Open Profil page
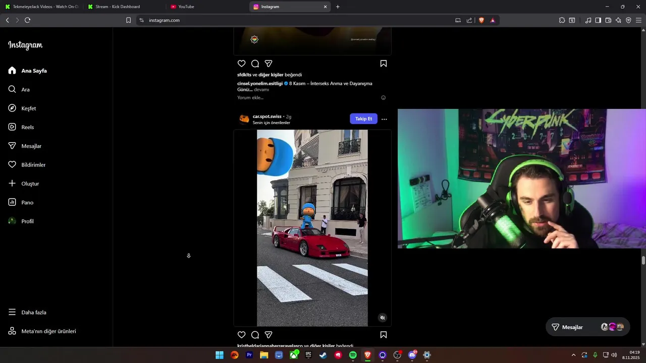 pyautogui.click(x=21, y=221)
